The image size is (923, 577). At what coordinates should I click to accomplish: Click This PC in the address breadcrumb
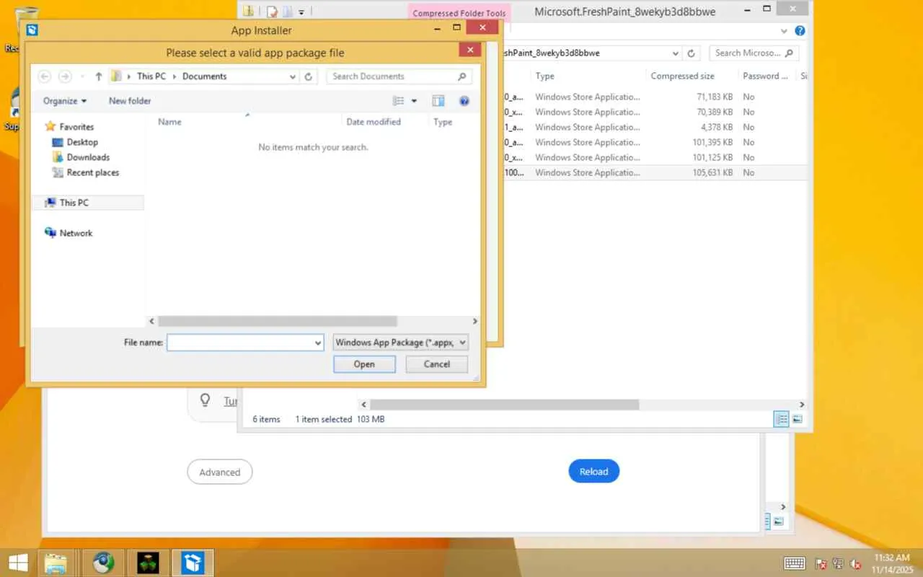tap(151, 76)
